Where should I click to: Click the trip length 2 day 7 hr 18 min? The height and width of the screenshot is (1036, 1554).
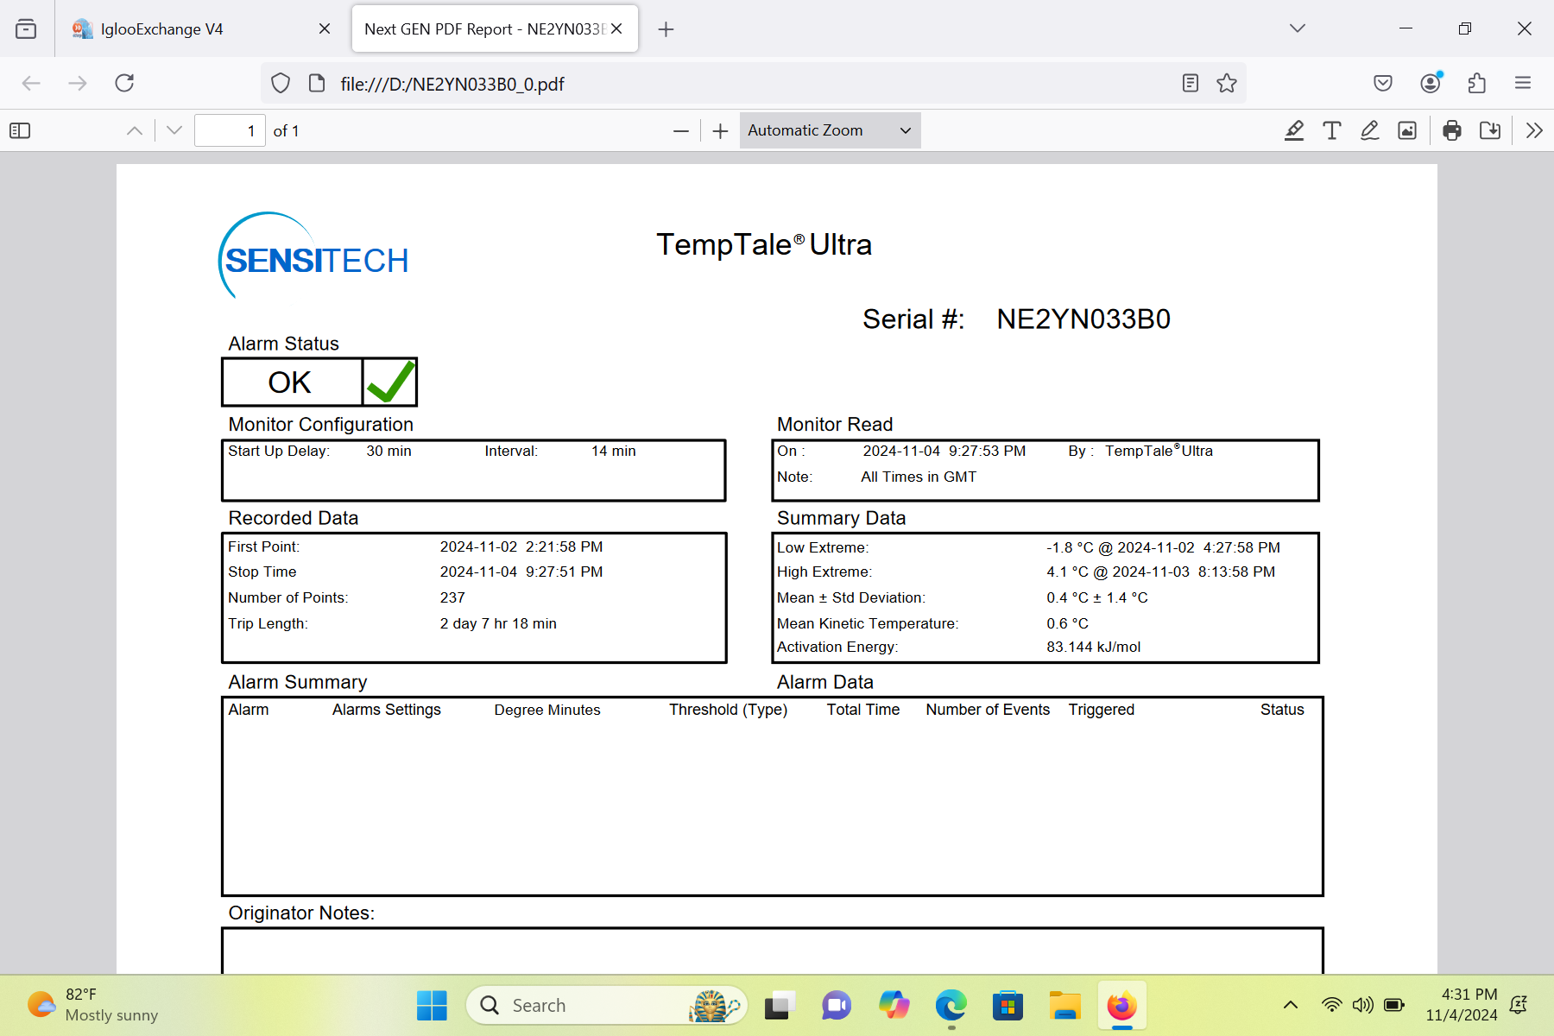click(498, 623)
